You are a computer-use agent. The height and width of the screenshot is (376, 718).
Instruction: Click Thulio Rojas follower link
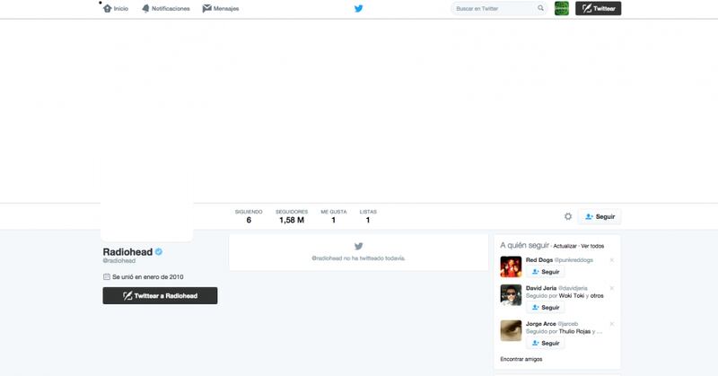tap(574, 331)
